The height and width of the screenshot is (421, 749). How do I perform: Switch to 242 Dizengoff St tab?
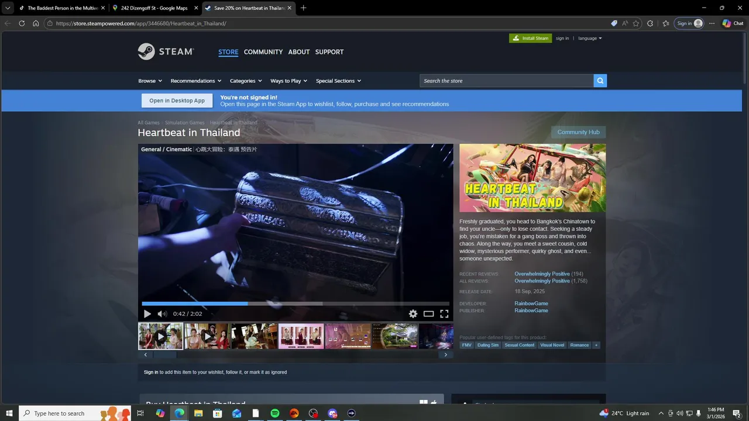155,8
